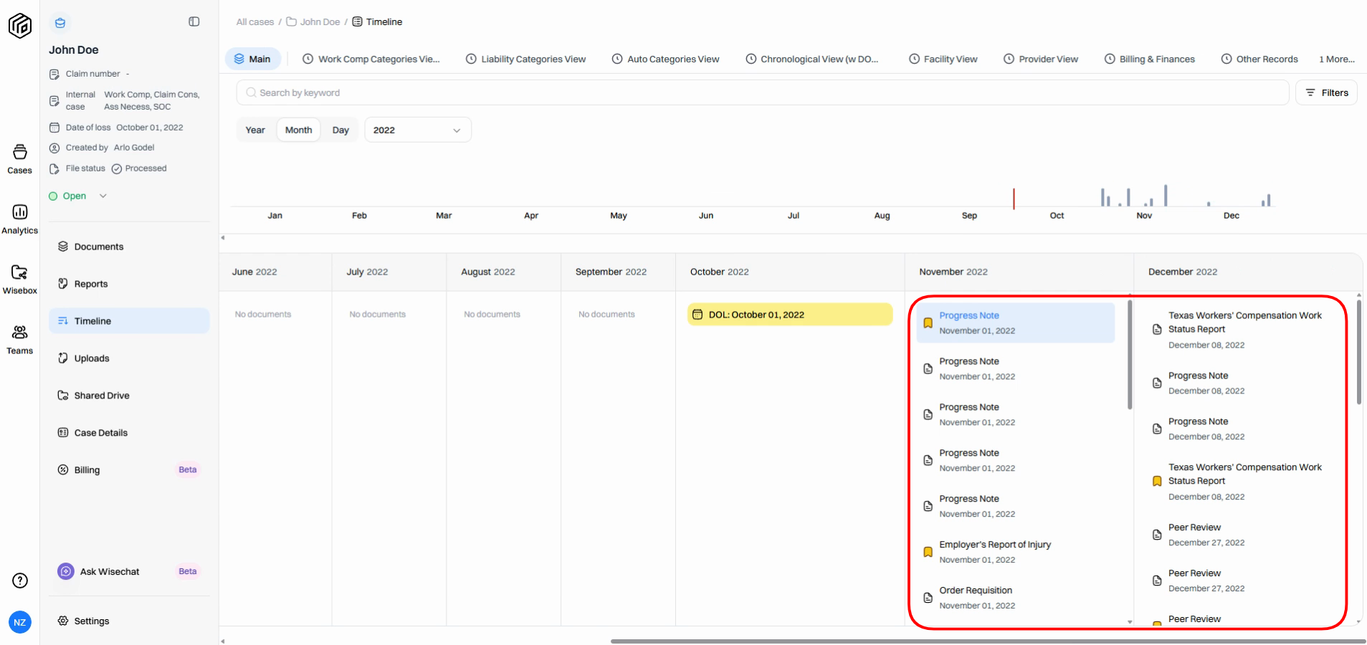Open the highlighted blue Progress Note
1367x645 pixels.
(1016, 322)
